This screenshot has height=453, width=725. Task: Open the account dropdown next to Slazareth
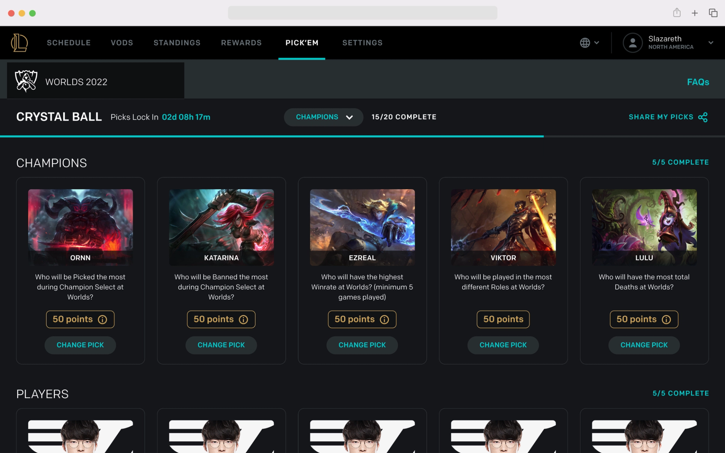click(711, 42)
